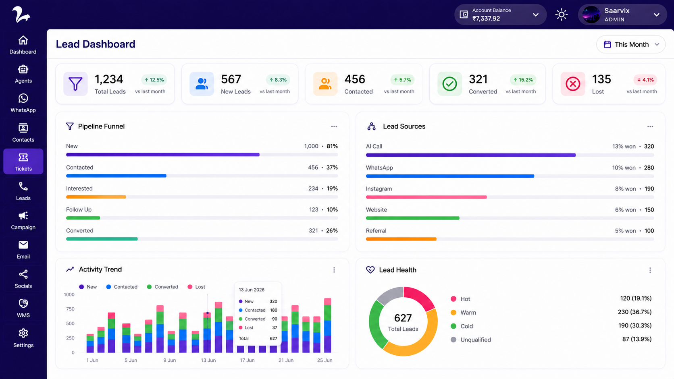Click the Converted checkmark icon
The height and width of the screenshot is (379, 674).
pos(449,84)
